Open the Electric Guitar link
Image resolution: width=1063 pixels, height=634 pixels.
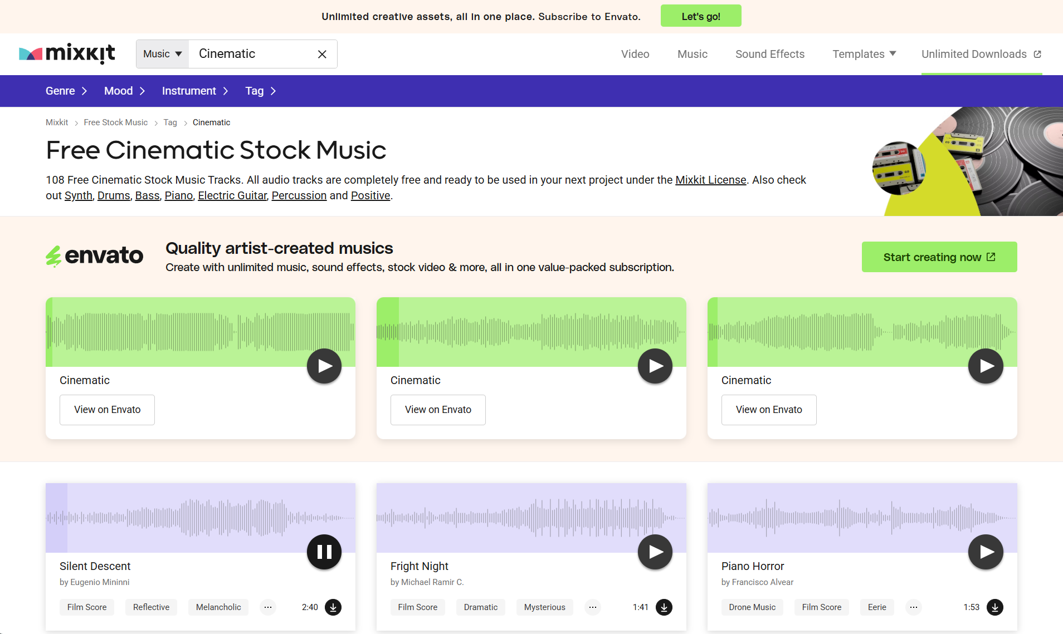click(232, 195)
